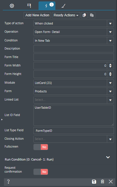This screenshot has height=187, width=117.
Task: Close the panel with X icon
Action: pyautogui.click(x=111, y=182)
